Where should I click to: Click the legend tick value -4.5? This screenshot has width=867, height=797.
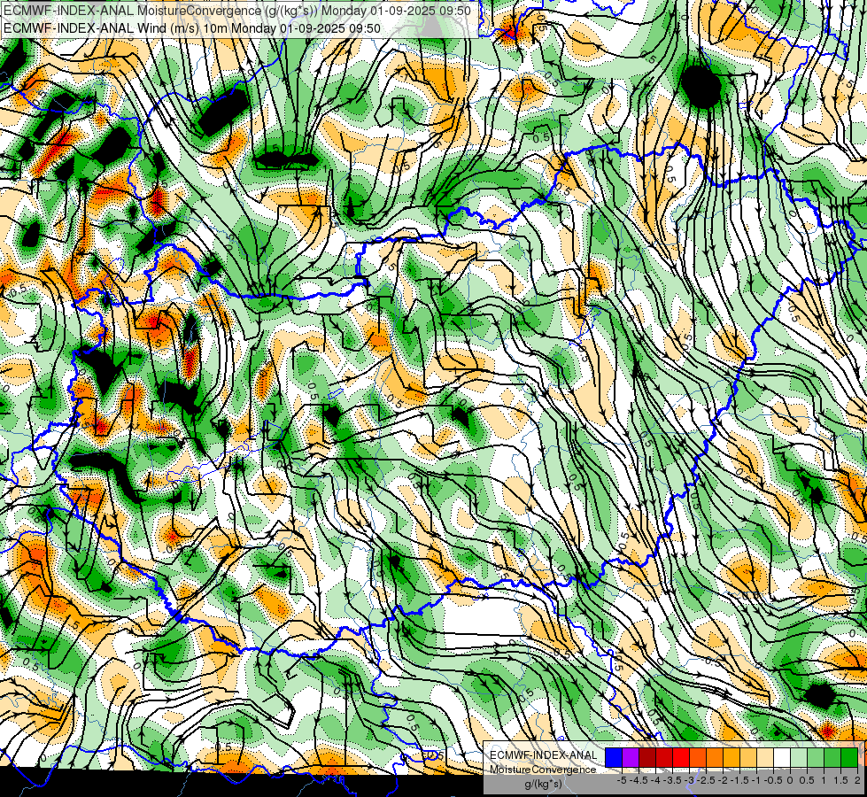639,780
